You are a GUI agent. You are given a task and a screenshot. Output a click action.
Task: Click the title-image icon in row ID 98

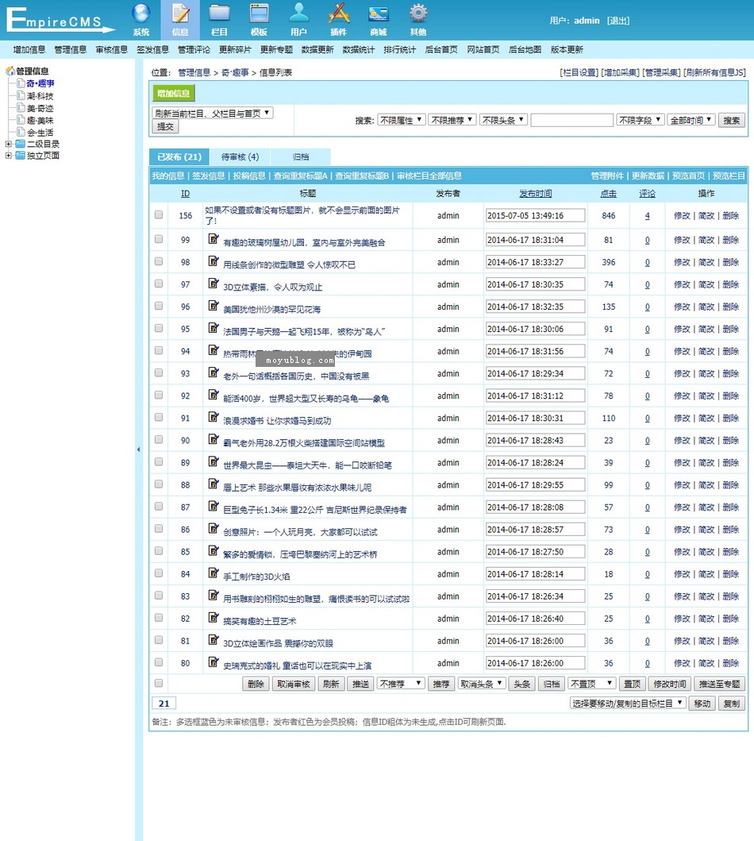[x=214, y=261]
